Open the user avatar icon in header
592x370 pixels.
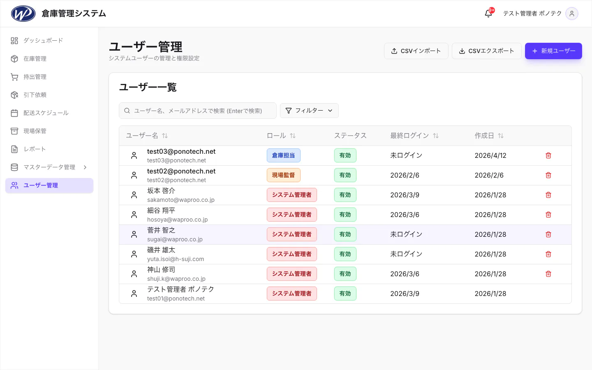click(x=572, y=14)
